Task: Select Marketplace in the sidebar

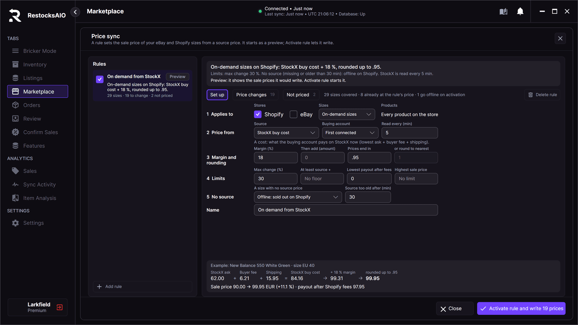Action: (38, 92)
